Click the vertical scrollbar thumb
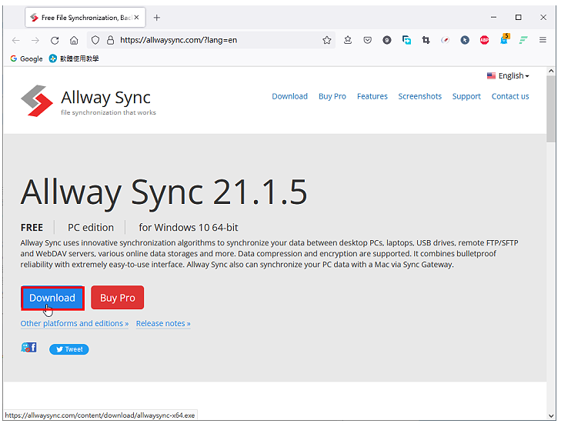561x427 pixels. click(x=551, y=109)
